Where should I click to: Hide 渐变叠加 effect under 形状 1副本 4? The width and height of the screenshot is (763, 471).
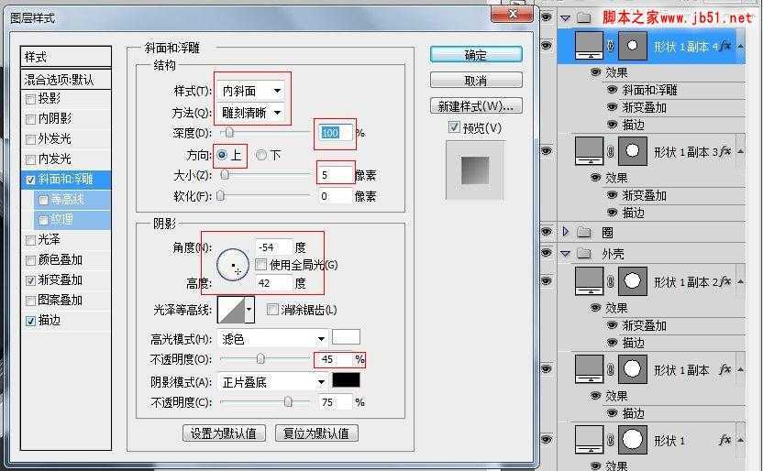(x=612, y=107)
